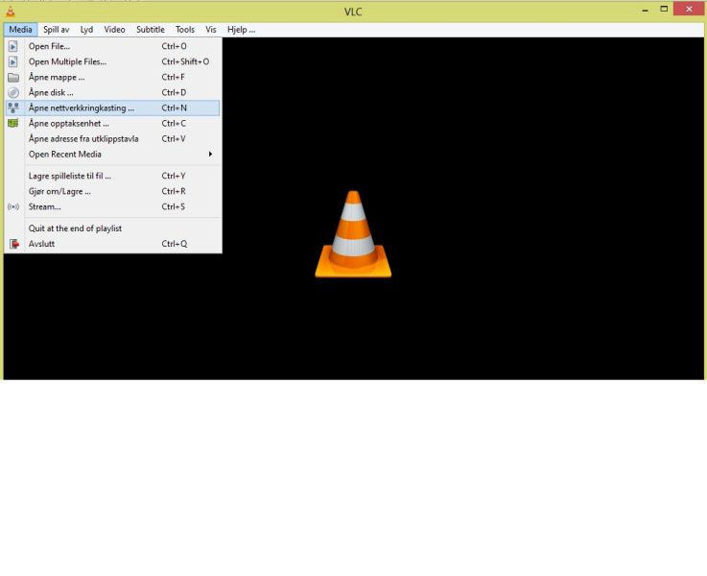
Task: Select Åpne nettverkkringkasting ... entry
Action: [x=113, y=108]
